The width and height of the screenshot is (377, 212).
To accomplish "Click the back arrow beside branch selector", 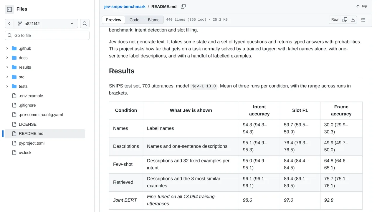I will pos(9,24).
